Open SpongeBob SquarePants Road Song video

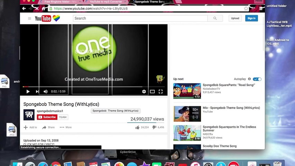pos(229,85)
